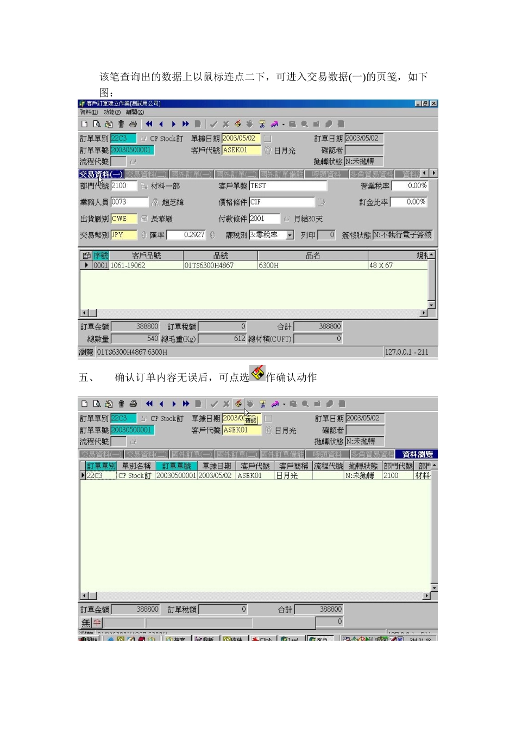Toggle checkbox beside 單據日期 in lower window
The height and width of the screenshot is (731, 516).
tap(268, 419)
